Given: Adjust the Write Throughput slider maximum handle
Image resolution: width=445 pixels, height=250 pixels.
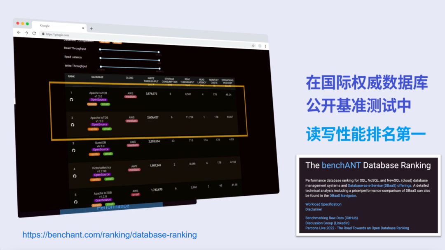Looking at the screenshot, I should (160, 69).
